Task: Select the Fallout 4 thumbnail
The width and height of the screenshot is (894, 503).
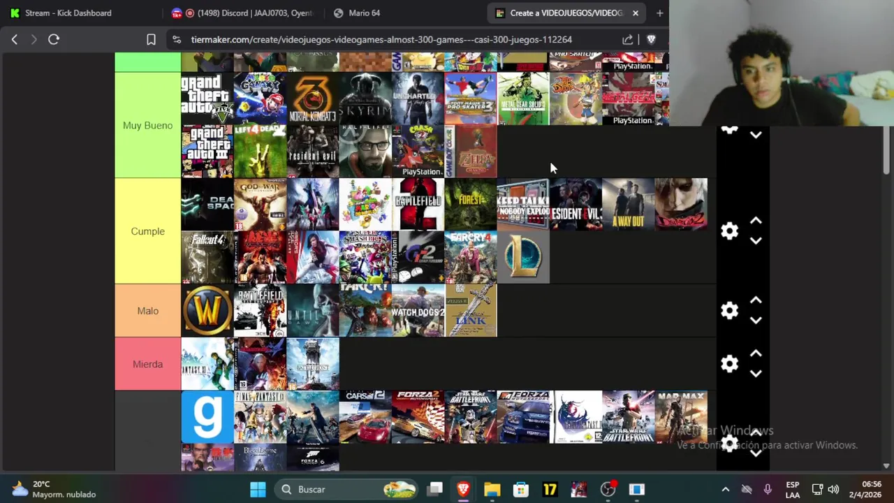Action: [x=207, y=258]
